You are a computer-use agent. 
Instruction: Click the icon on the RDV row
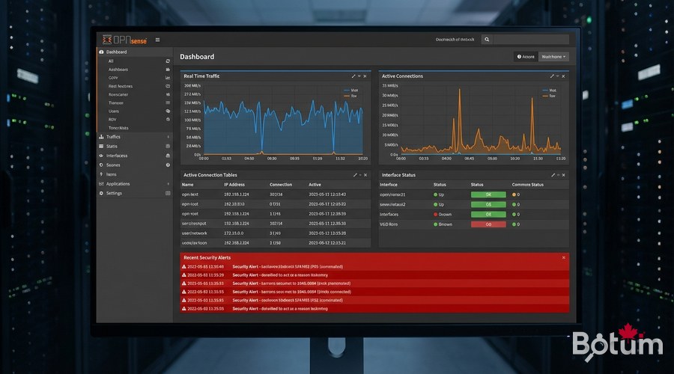click(x=168, y=120)
